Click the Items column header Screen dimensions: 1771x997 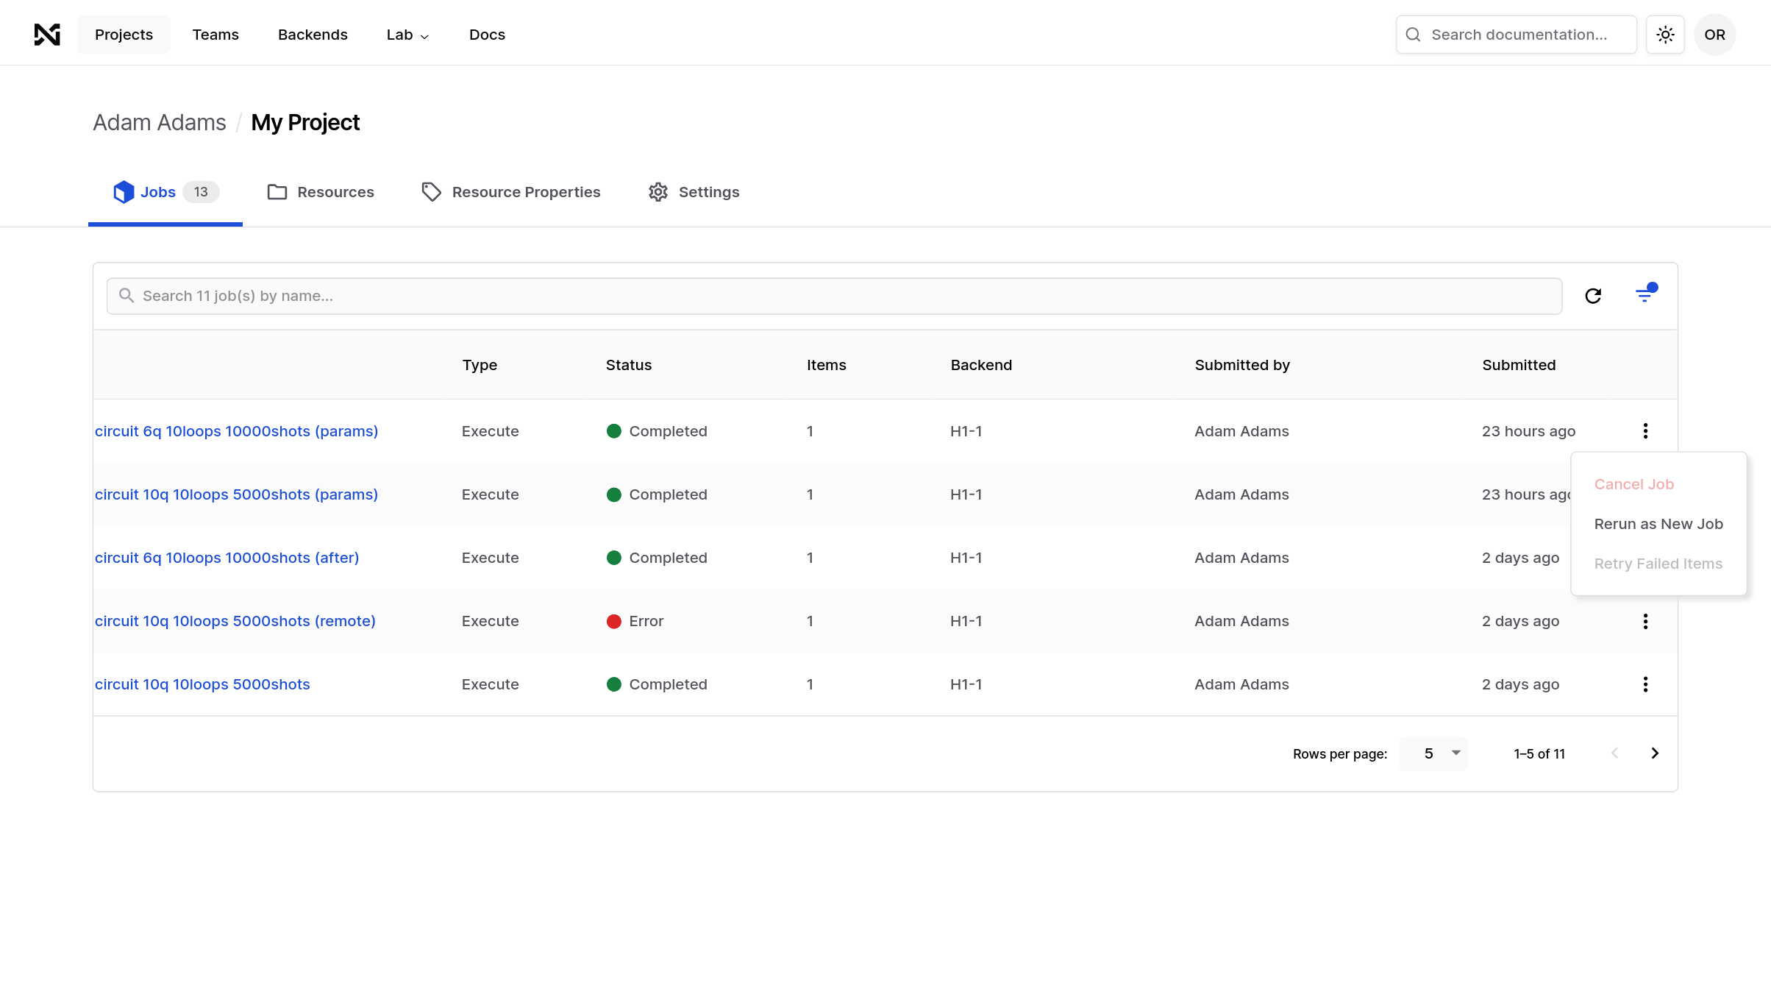click(x=827, y=365)
